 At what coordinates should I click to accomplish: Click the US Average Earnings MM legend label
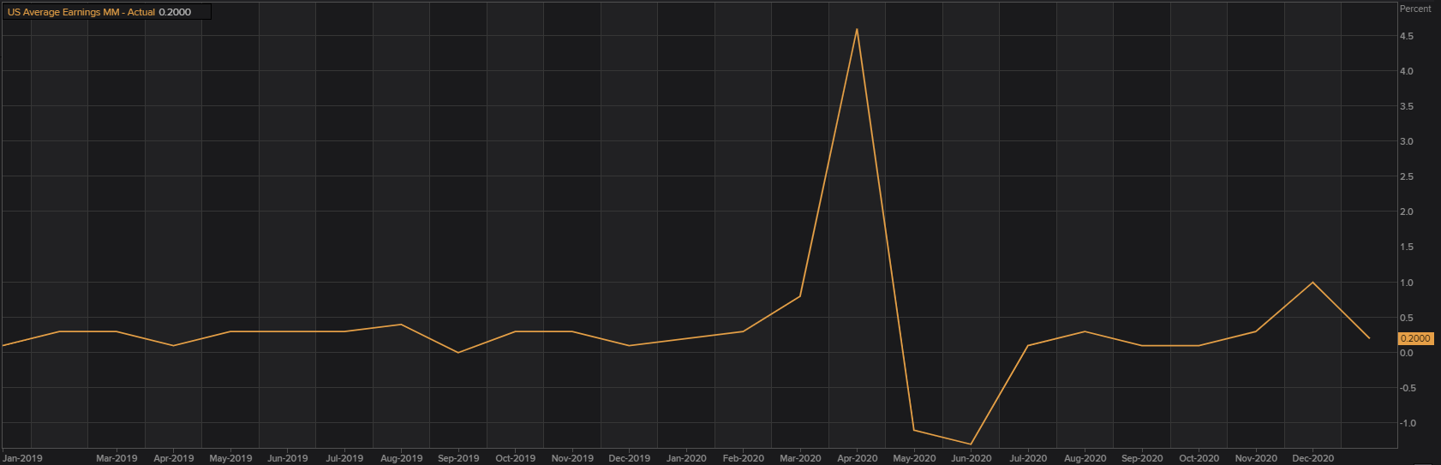(x=81, y=12)
